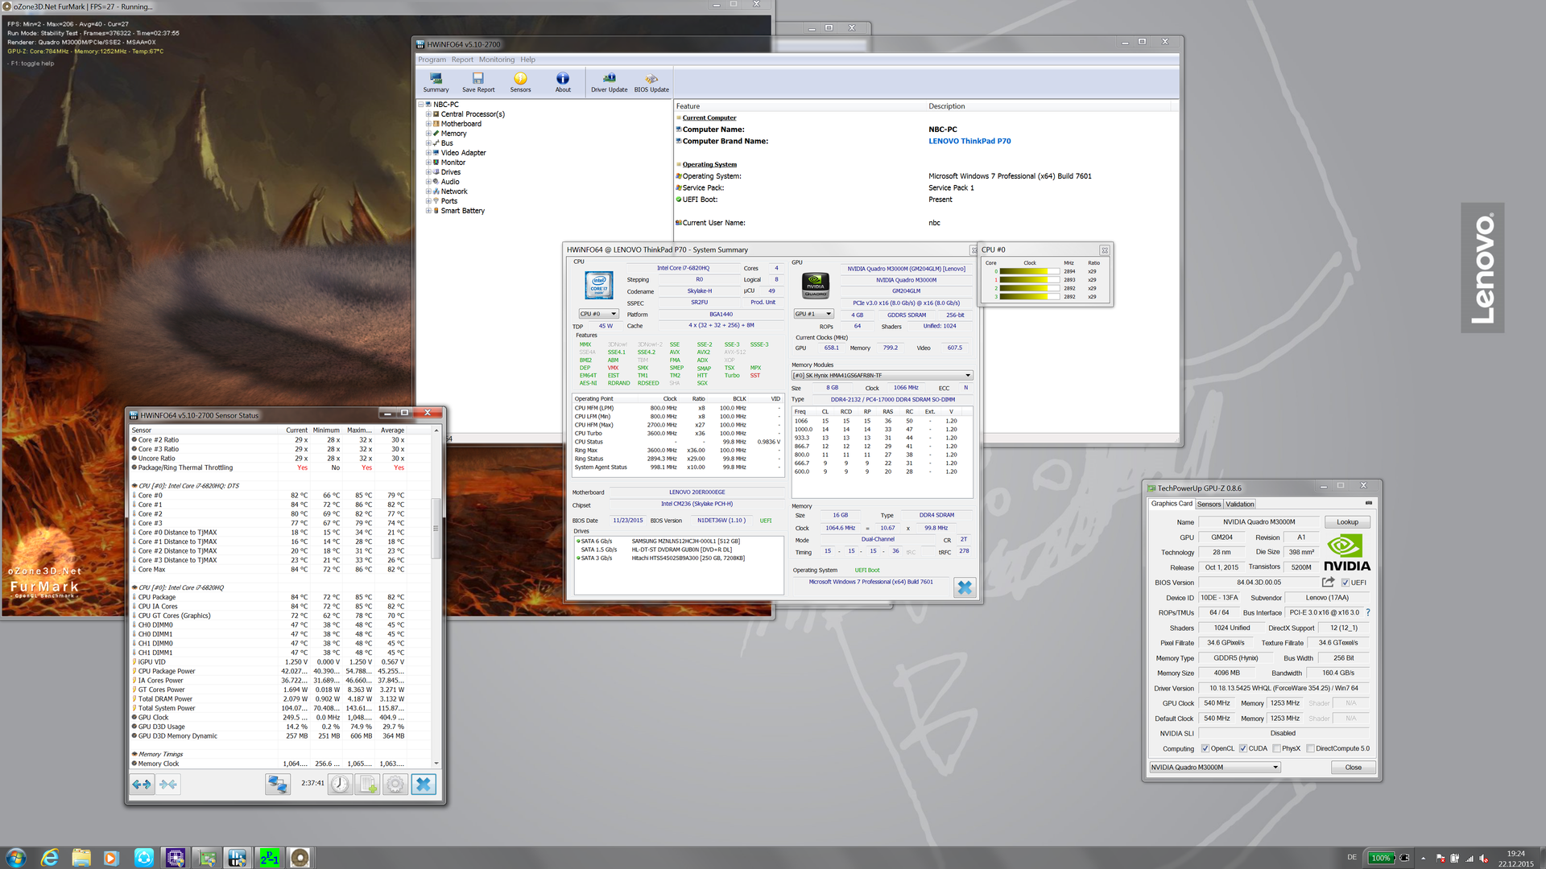Click NVIDIA Quadro logo in System Summary
1546x869 pixels.
pos(816,285)
